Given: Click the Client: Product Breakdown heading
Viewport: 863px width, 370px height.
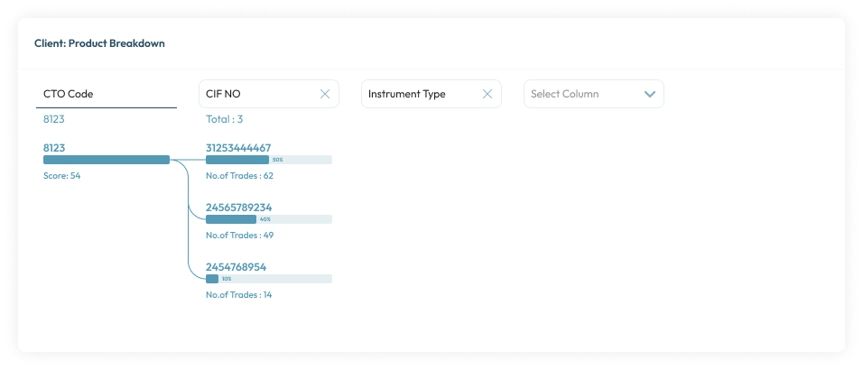Looking at the screenshot, I should pos(99,43).
